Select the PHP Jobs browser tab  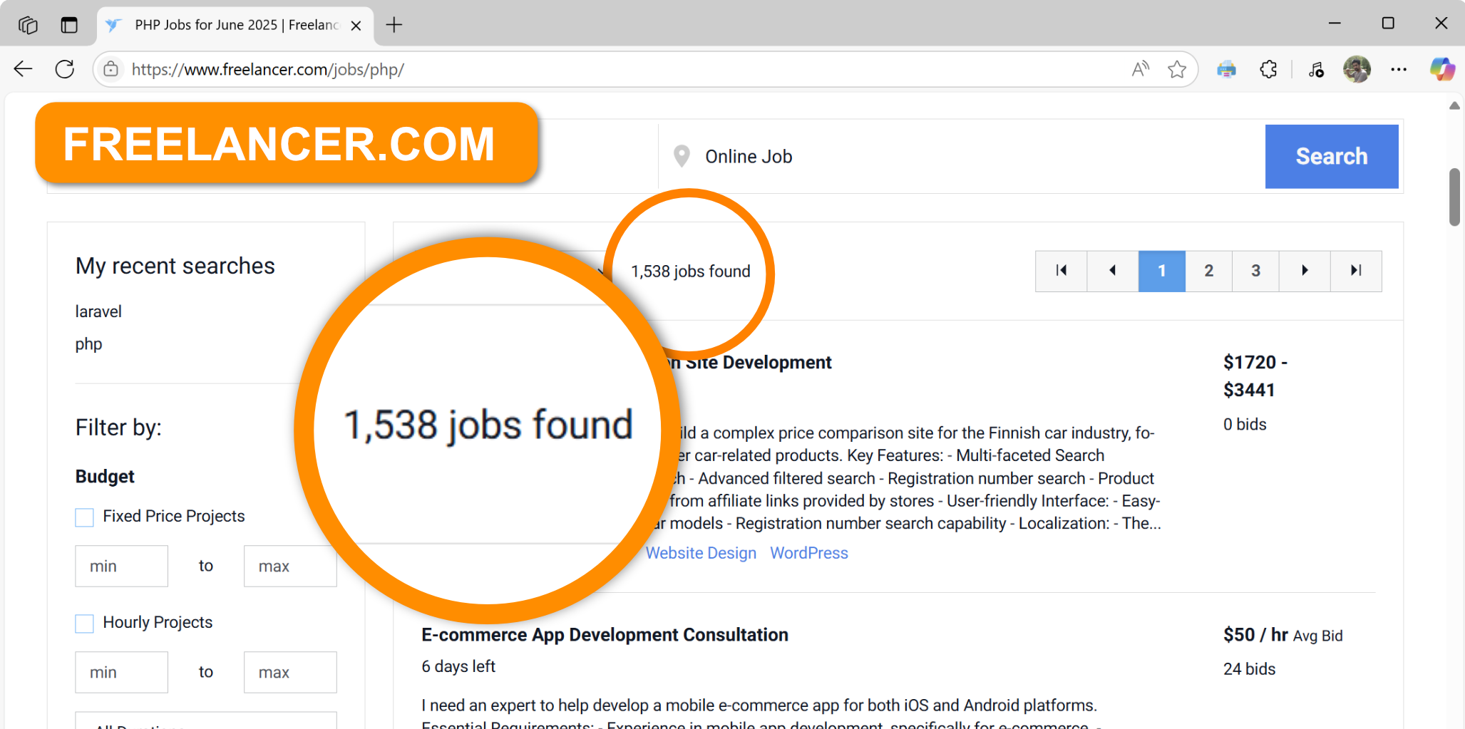pyautogui.click(x=235, y=26)
